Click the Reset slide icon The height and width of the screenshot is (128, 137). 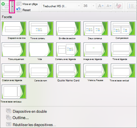coord(19,10)
